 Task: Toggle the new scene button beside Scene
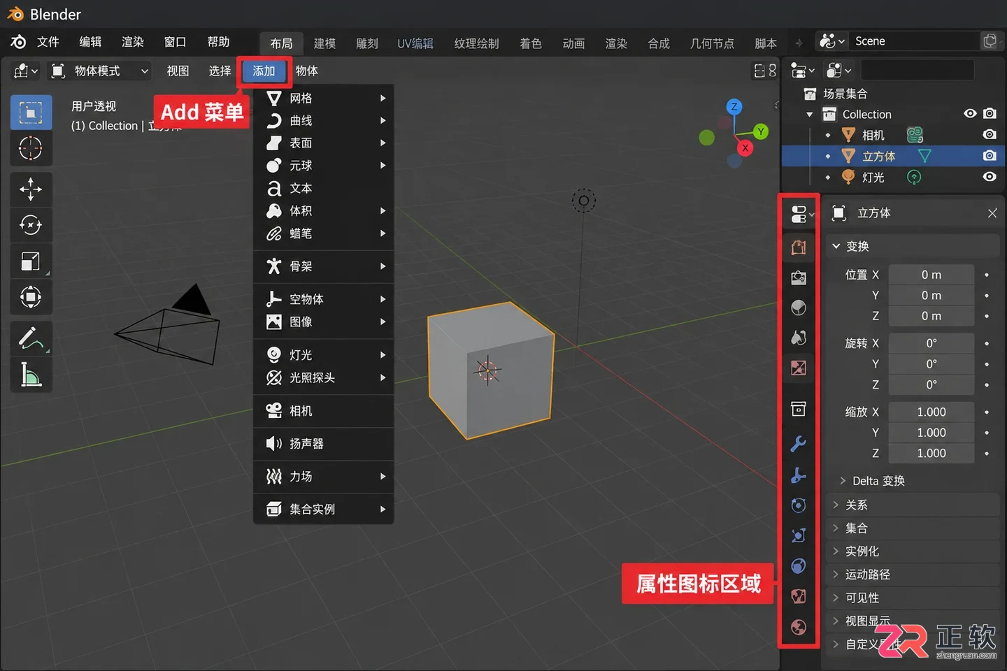point(990,41)
